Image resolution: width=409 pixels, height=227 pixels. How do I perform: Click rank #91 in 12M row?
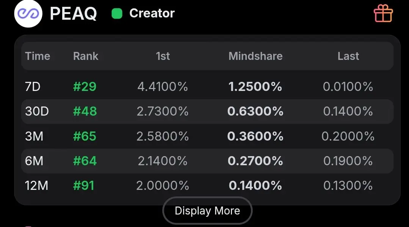point(83,186)
